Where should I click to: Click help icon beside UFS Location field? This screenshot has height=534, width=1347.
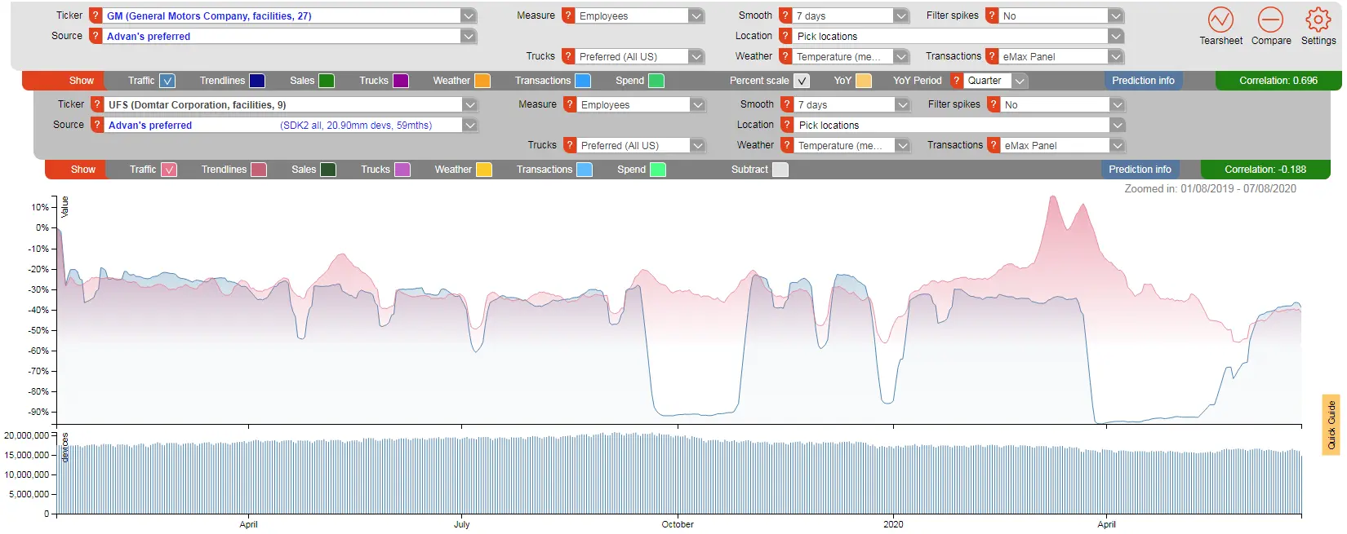[787, 125]
